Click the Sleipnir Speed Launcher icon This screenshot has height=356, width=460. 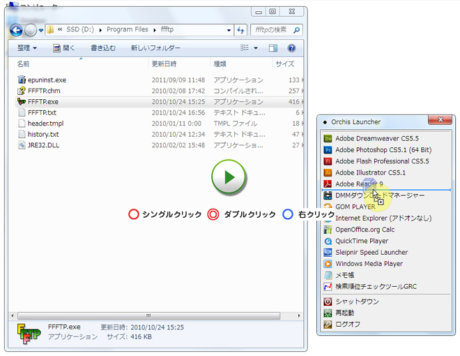(328, 252)
